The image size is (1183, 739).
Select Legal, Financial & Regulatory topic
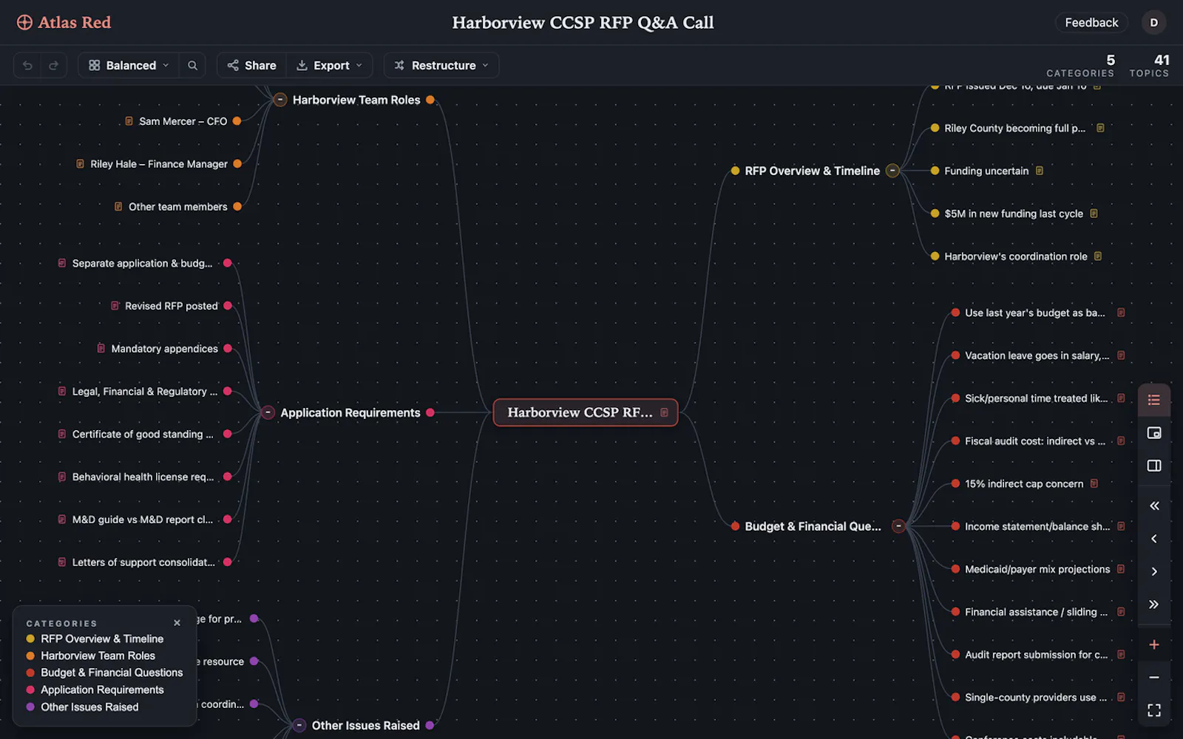click(x=145, y=391)
